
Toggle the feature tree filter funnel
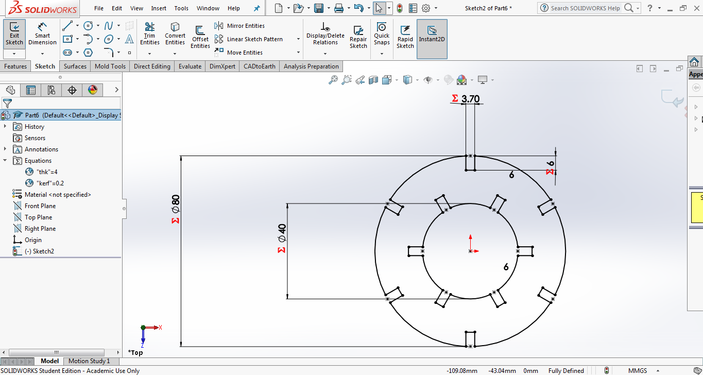[x=7, y=104]
